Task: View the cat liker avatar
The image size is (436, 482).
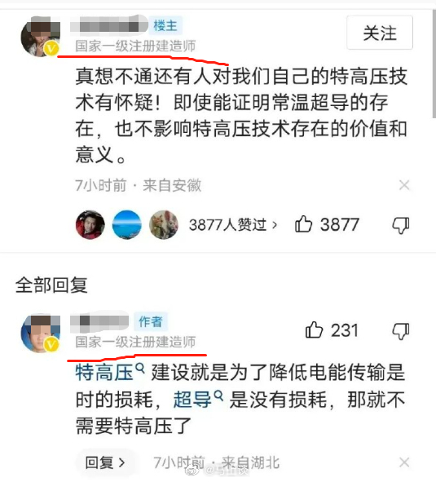Action: (x=164, y=225)
